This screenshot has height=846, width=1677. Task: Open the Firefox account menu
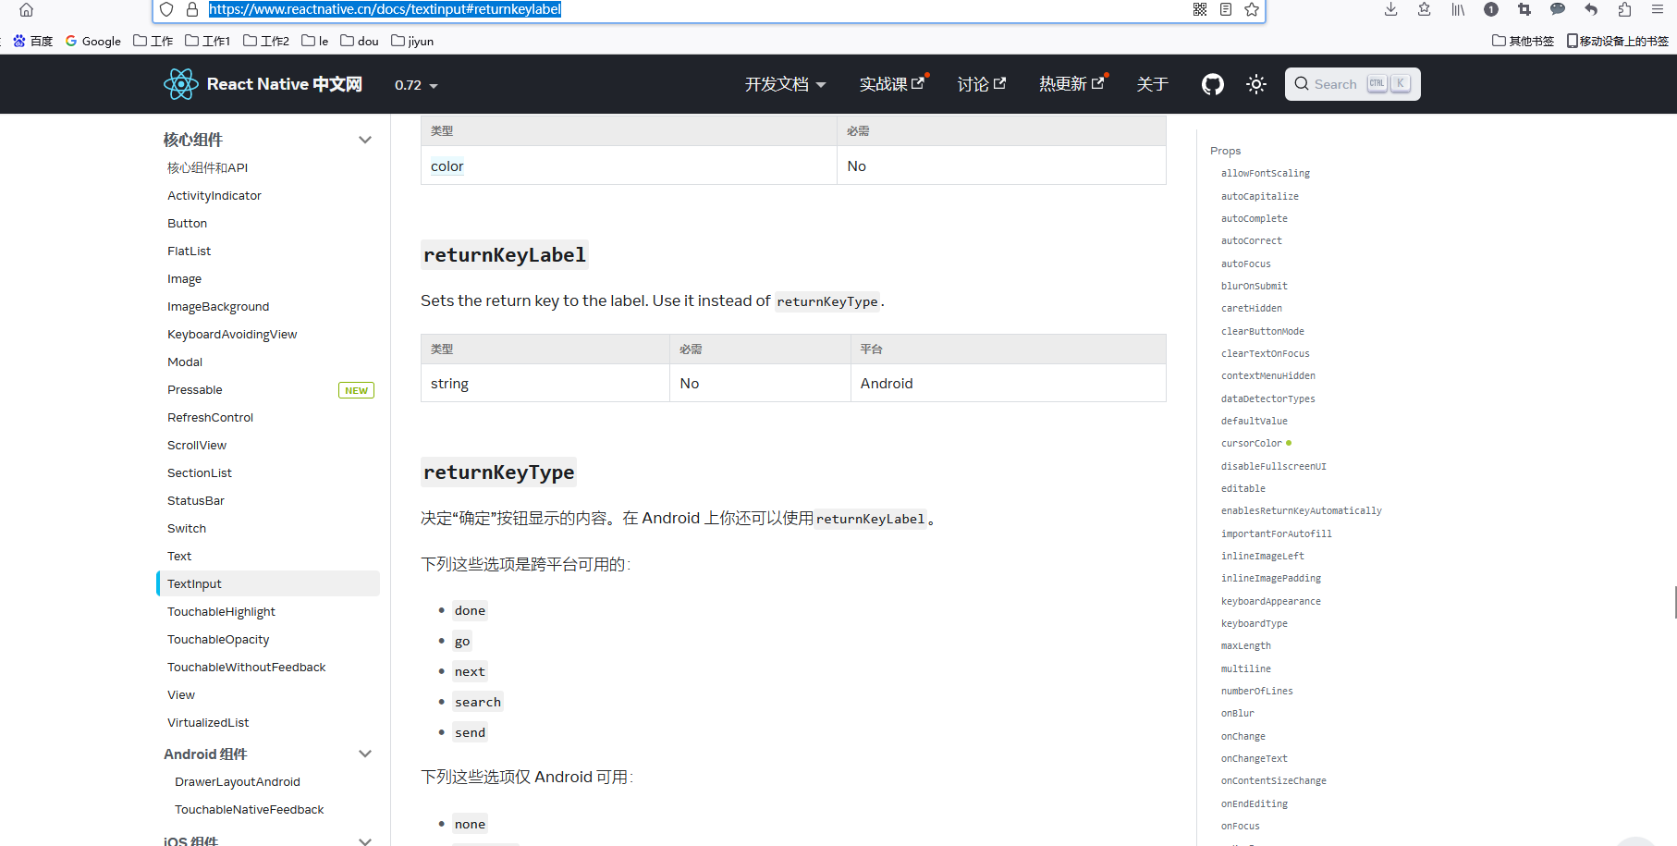coord(1490,9)
